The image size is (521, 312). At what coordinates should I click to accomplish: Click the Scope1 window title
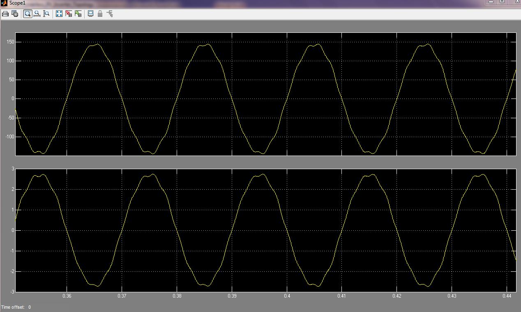coord(17,3)
